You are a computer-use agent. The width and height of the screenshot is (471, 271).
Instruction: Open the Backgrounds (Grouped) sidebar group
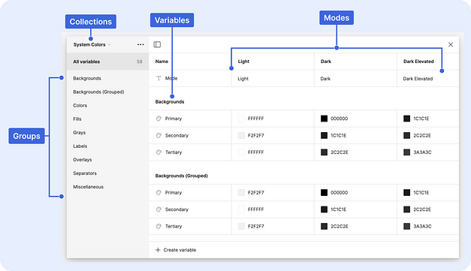(x=98, y=92)
